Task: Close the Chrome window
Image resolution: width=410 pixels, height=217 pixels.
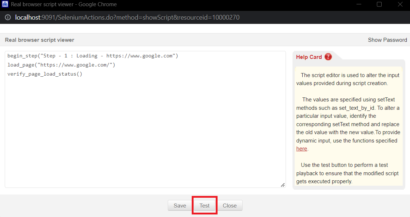Action: pos(400,4)
